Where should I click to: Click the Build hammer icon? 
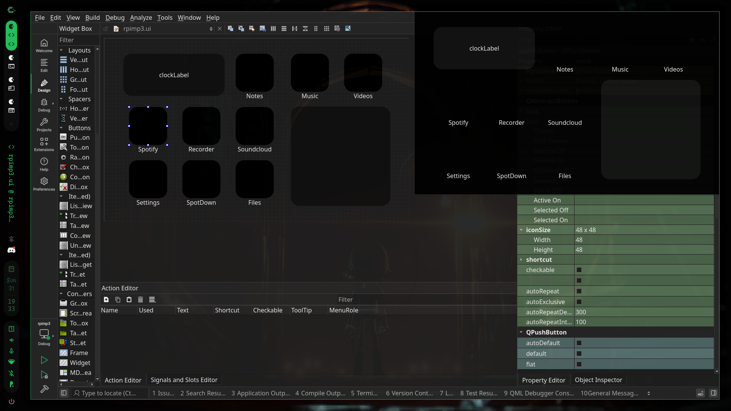click(44, 389)
